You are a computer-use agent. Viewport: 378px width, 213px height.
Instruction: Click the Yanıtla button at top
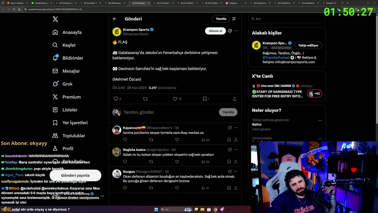coord(221,19)
